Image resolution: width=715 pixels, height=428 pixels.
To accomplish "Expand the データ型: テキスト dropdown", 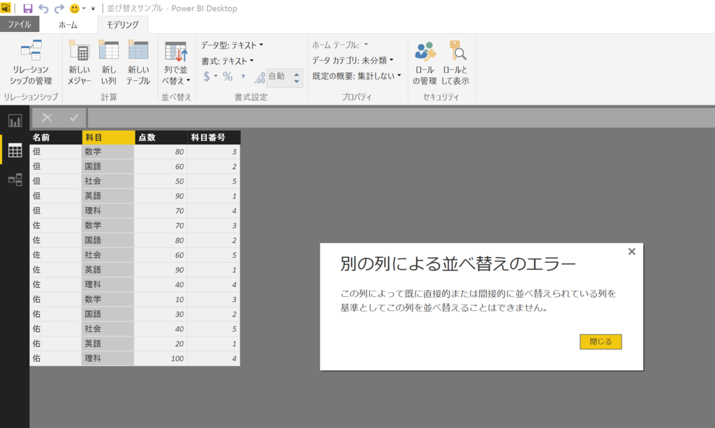I will click(x=232, y=45).
